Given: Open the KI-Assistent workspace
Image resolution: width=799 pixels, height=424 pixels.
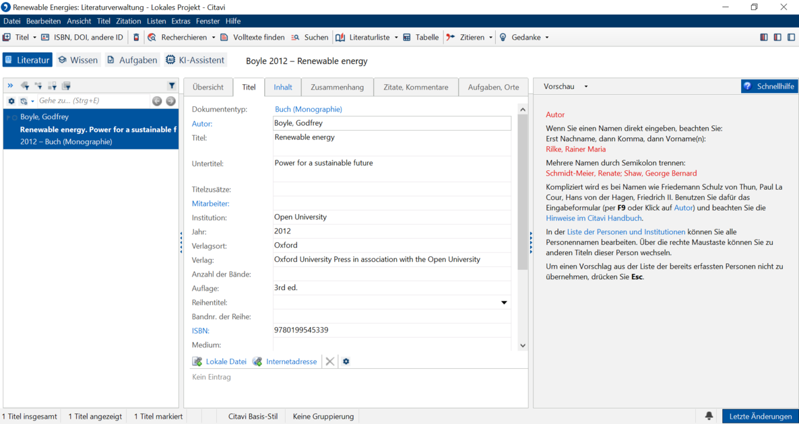Looking at the screenshot, I should click(195, 60).
